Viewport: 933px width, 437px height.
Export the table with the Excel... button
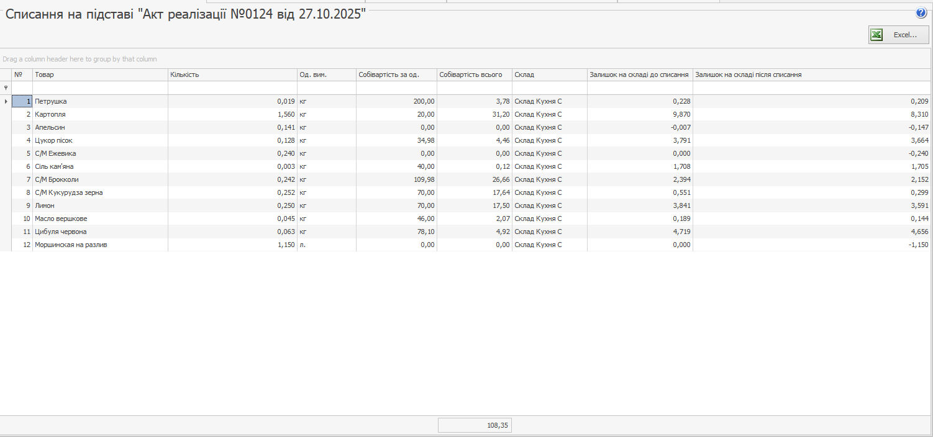tap(898, 35)
